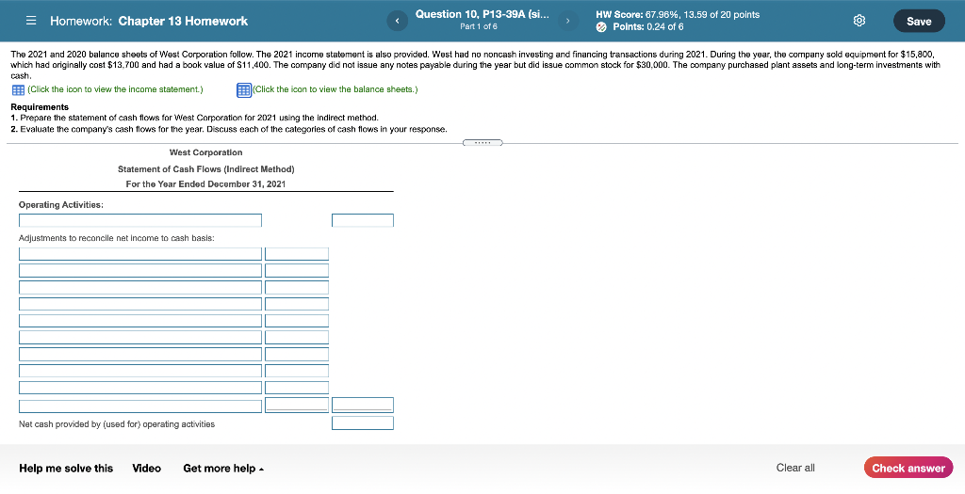Click the third adjustment amount field
Screen dimensions: 965x494
(x=297, y=288)
